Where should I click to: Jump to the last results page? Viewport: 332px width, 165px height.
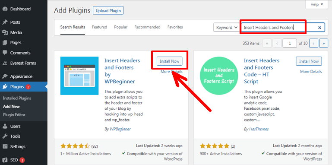[324, 43]
